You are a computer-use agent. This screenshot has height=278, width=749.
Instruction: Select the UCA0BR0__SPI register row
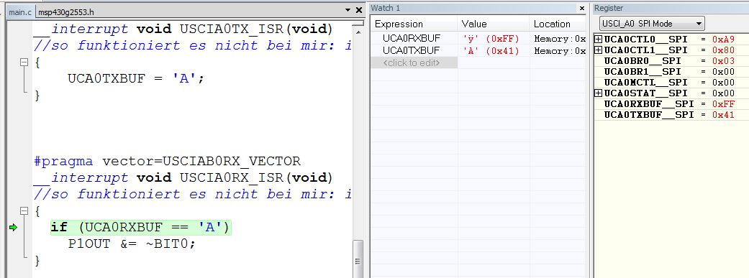(671, 61)
